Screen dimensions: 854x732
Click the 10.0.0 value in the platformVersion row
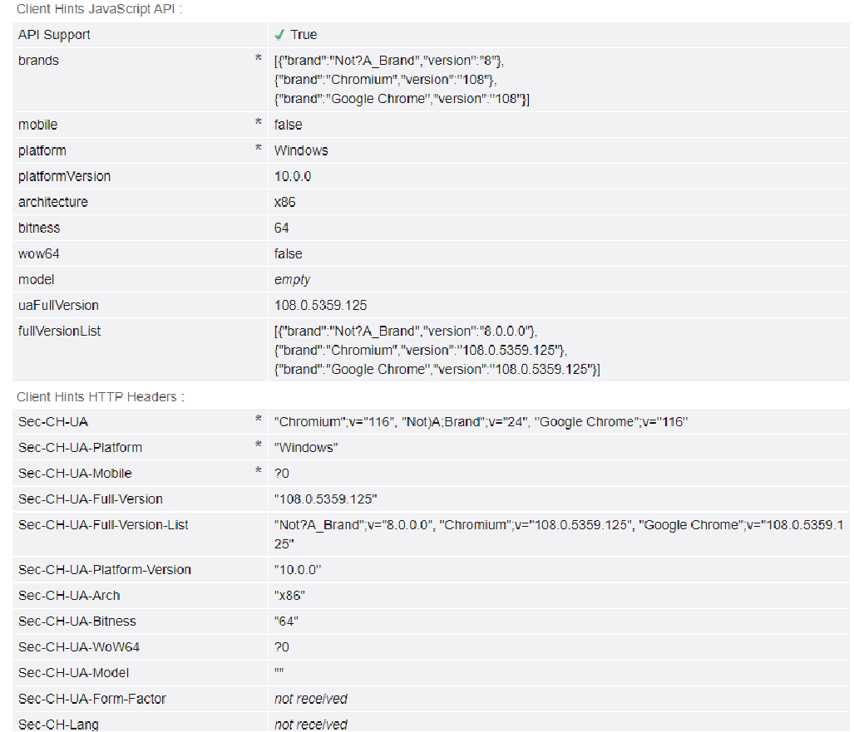tap(293, 176)
